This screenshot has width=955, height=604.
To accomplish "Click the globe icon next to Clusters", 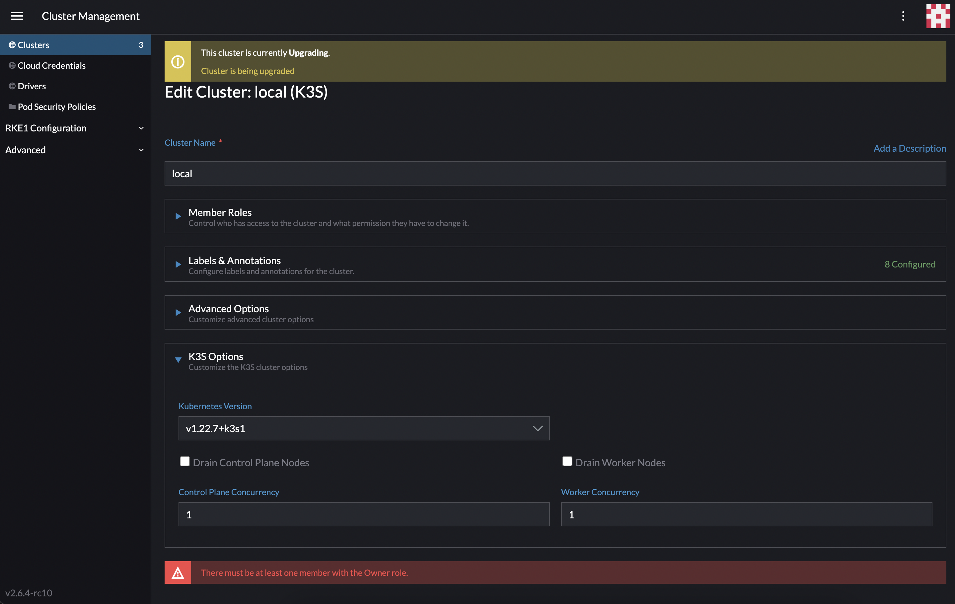I will tap(12, 44).
